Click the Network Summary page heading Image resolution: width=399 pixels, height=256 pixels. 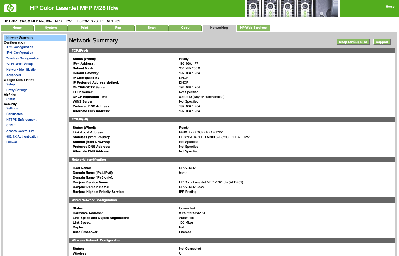coord(93,41)
